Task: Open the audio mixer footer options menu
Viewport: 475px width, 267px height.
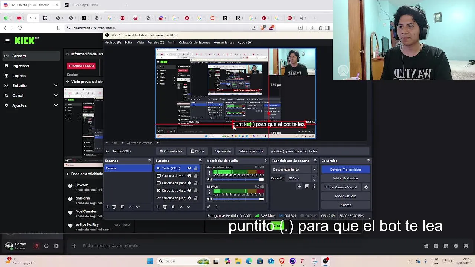Action: click(217, 207)
